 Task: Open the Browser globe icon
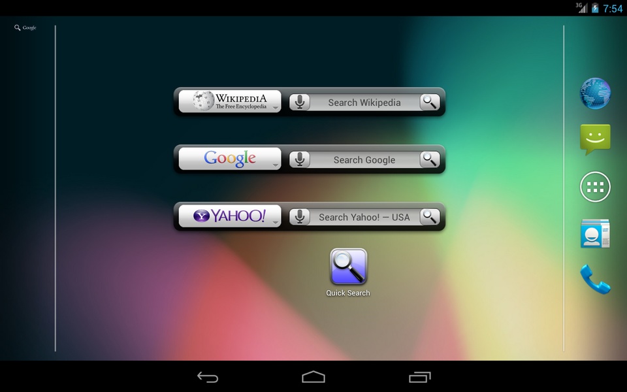(x=595, y=93)
